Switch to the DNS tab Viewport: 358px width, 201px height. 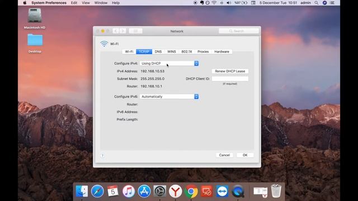point(158,51)
